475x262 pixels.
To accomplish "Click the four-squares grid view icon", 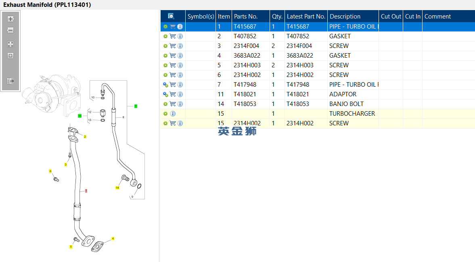I will tap(10, 44).
